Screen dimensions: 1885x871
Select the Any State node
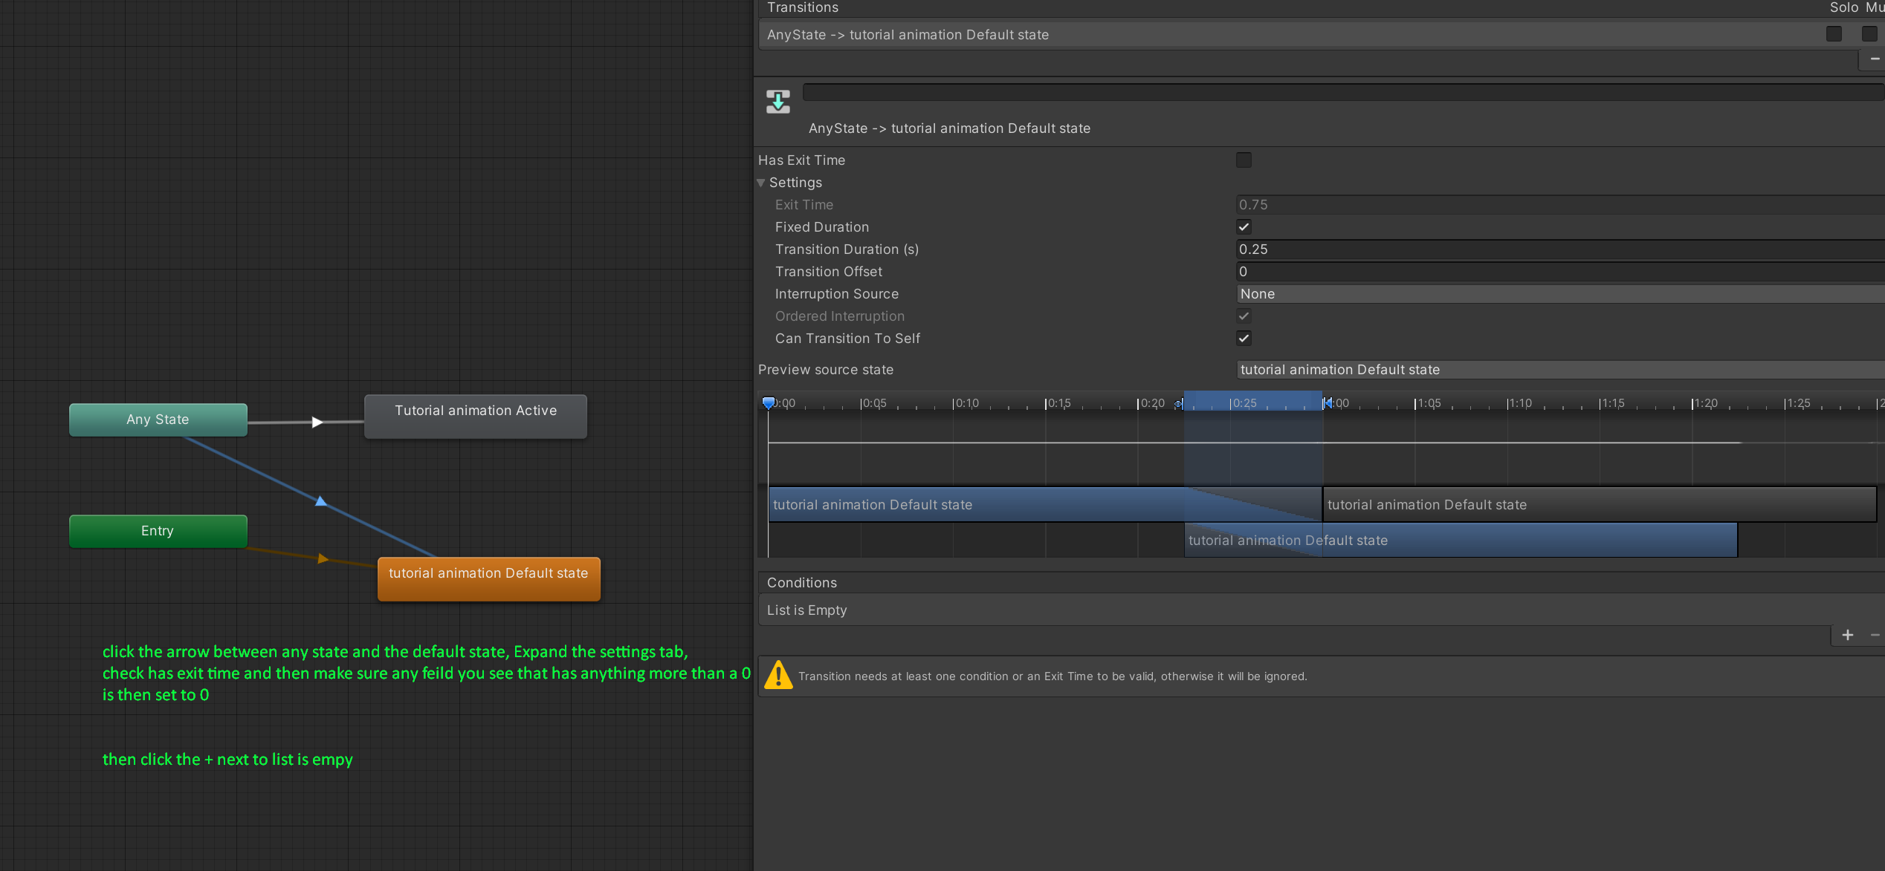158,420
